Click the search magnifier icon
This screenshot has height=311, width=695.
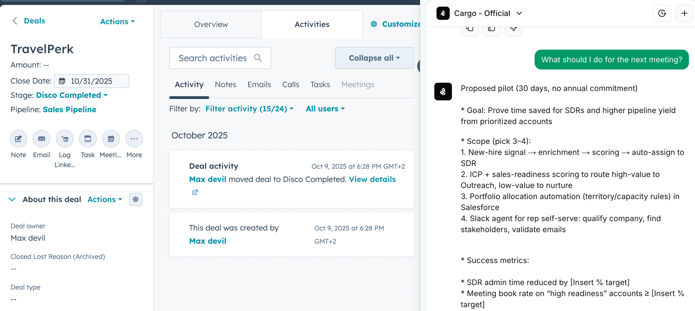[258, 58]
